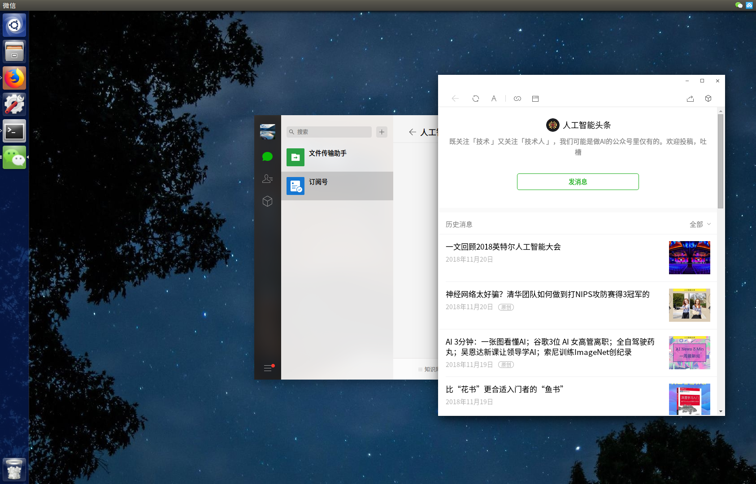
Task: Click the WeChat tray icon in top bar
Action: pos(739,5)
